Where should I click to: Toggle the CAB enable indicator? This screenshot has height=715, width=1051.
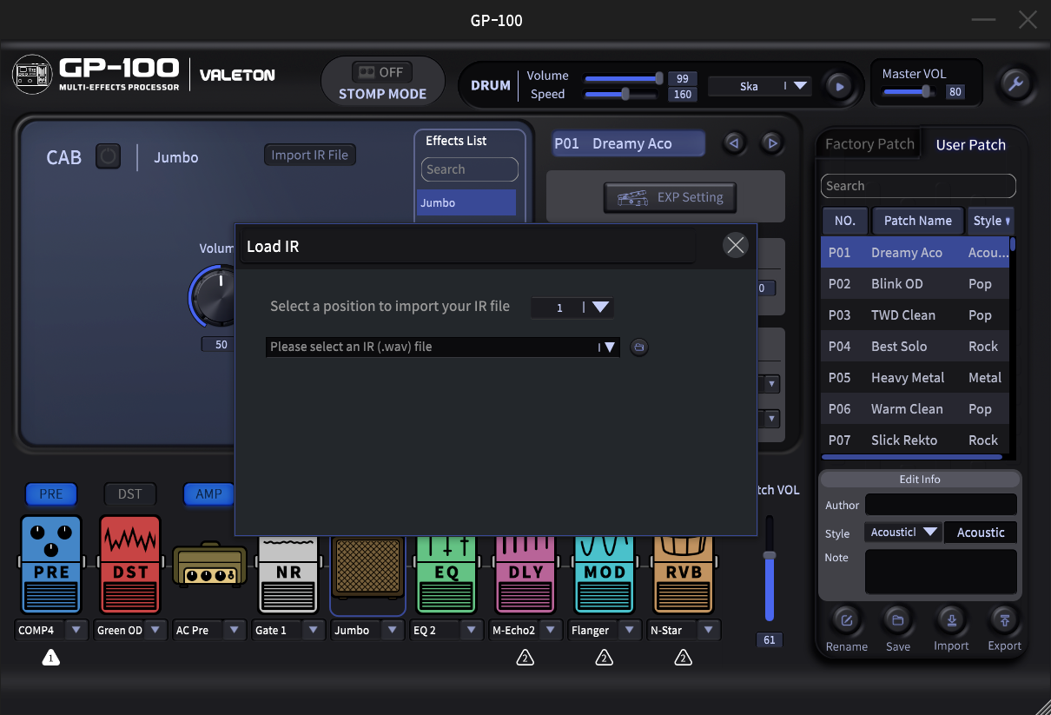click(x=108, y=157)
